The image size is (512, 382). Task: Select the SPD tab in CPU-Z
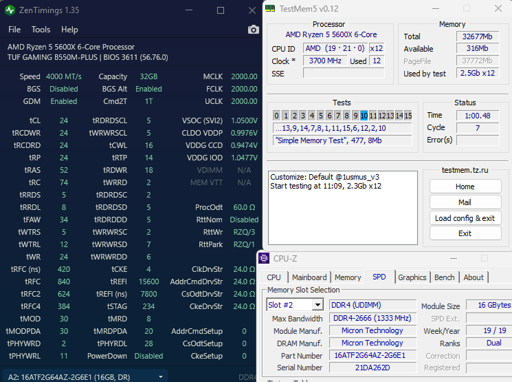pos(379,277)
